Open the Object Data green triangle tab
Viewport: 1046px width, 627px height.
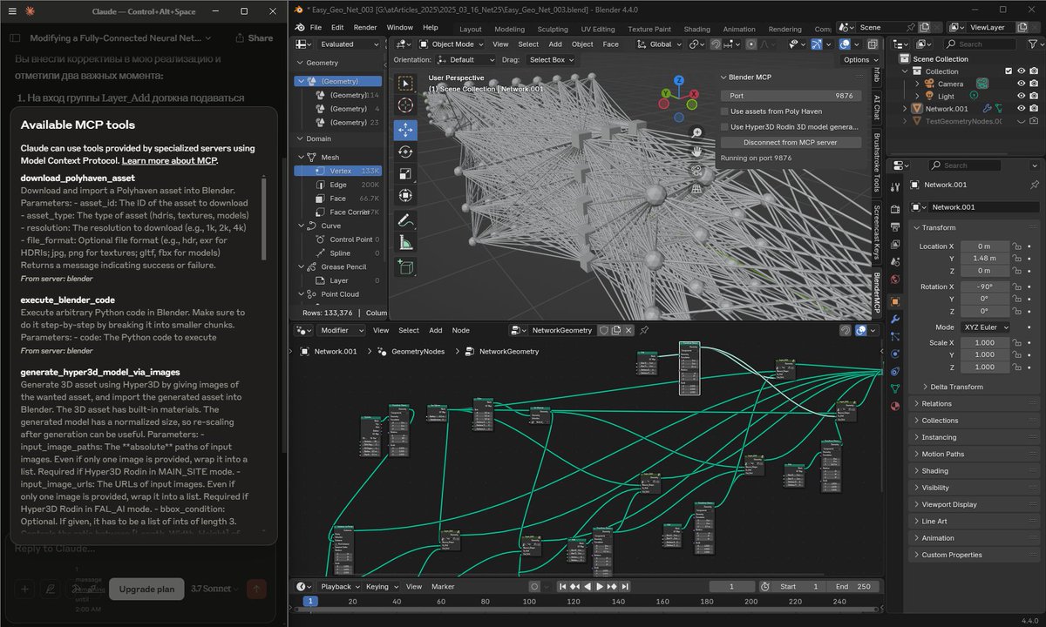pos(895,388)
